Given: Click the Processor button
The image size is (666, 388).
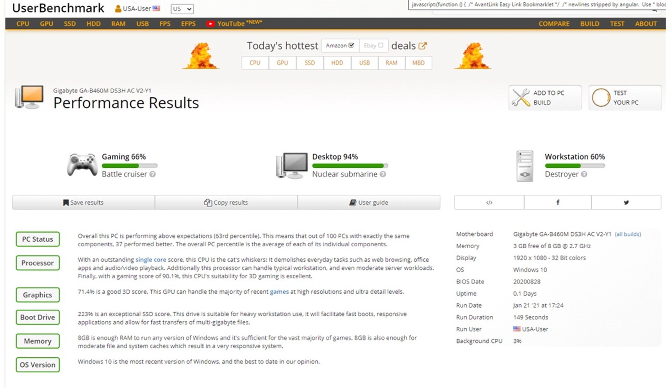Looking at the screenshot, I should tap(38, 263).
